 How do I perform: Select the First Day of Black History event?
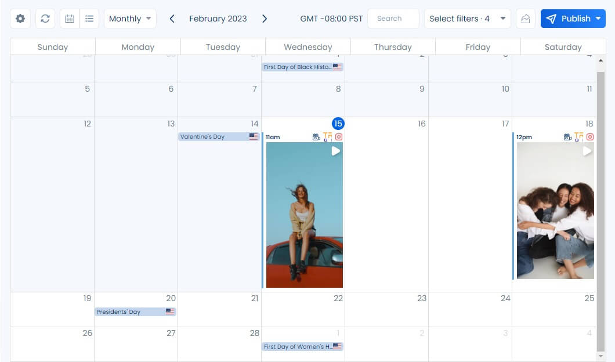coord(302,67)
